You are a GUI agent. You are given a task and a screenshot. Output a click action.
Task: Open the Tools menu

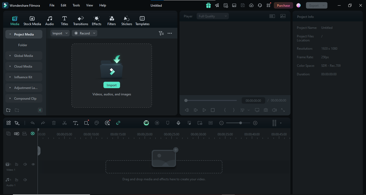[76, 5]
